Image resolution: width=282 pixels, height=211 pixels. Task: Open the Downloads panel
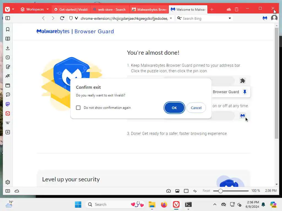pyautogui.click(x=8, y=48)
